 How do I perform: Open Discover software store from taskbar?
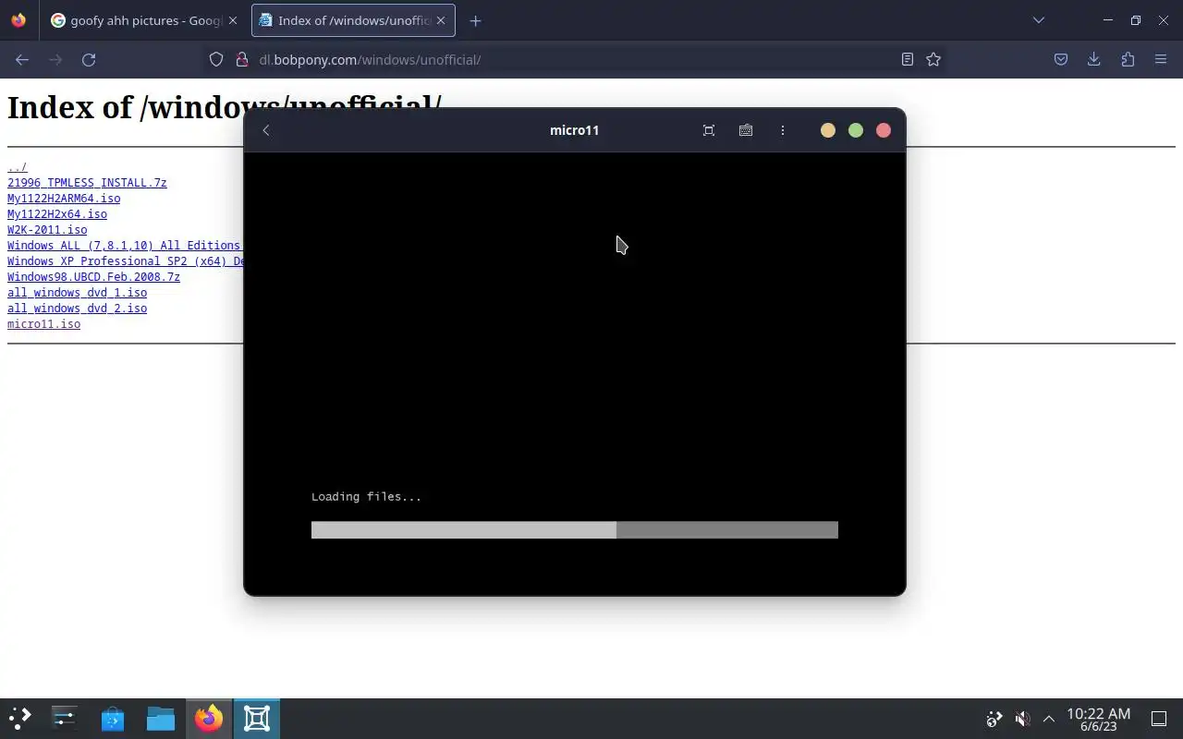[113, 719]
